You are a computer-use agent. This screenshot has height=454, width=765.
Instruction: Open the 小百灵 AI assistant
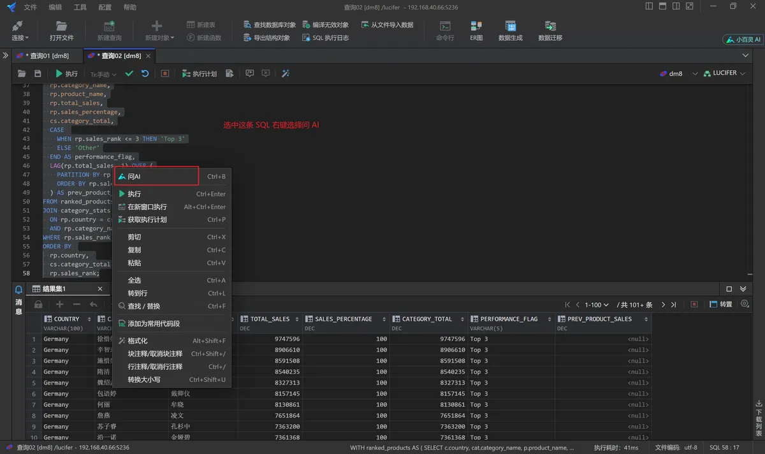[x=743, y=40]
